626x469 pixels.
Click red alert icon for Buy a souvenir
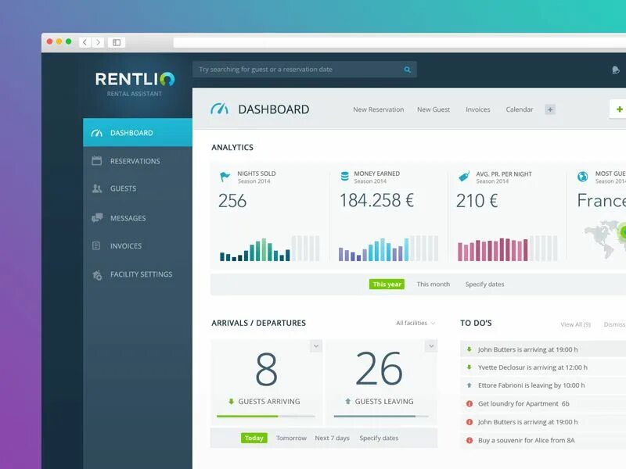[x=469, y=440]
